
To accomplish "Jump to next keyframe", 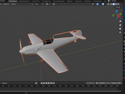I will pos(51,83).
